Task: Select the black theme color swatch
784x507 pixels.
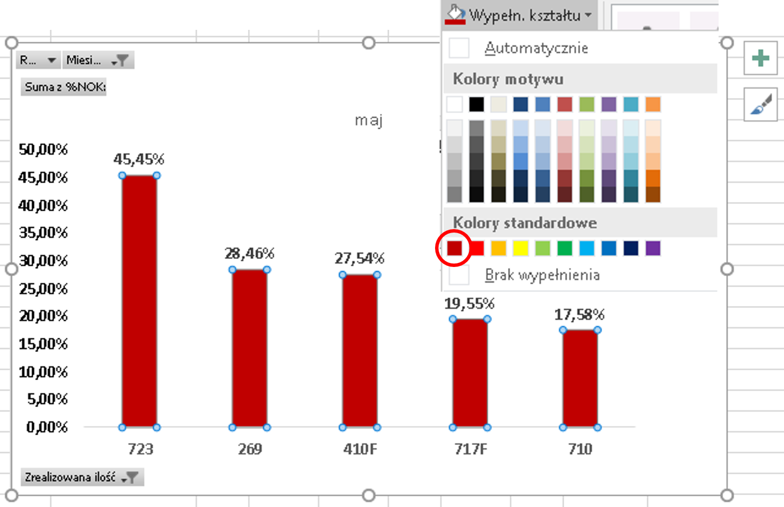Action: (x=476, y=105)
